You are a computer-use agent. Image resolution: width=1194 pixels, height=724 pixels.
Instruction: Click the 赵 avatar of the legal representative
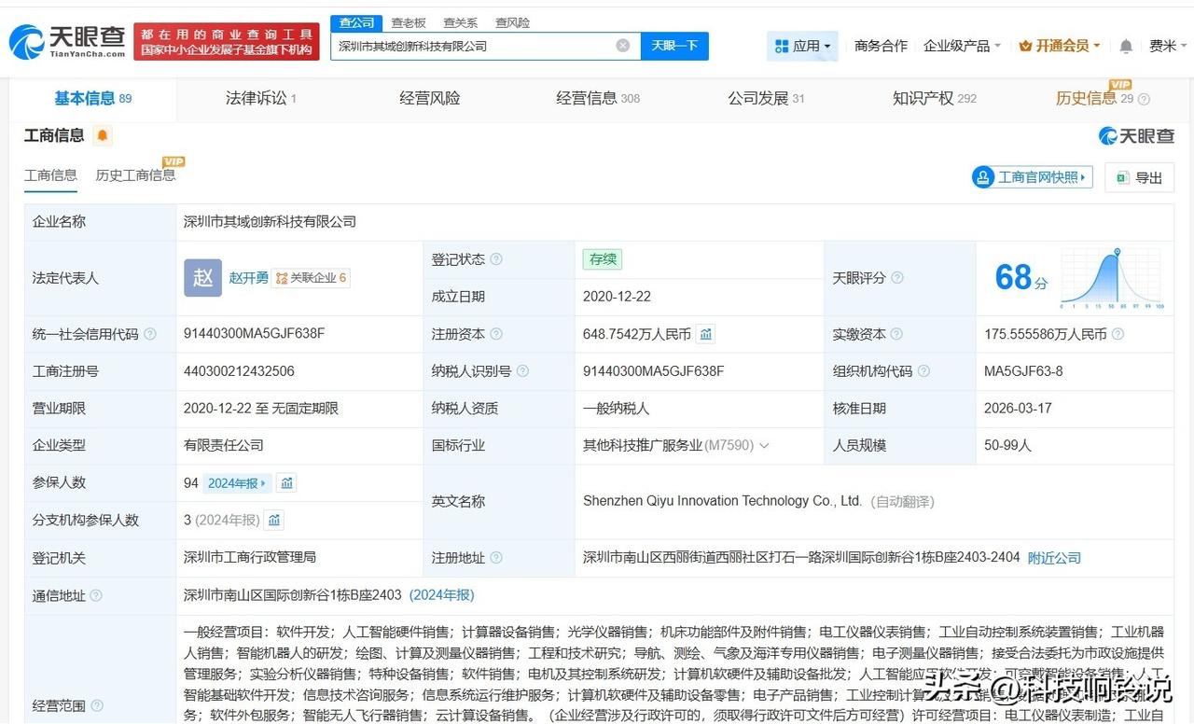202,278
